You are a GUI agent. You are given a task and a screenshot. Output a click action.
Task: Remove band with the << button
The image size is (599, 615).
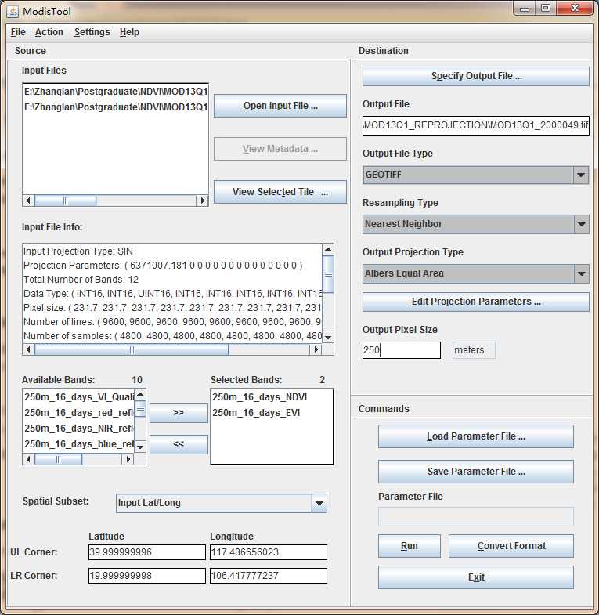click(x=179, y=444)
